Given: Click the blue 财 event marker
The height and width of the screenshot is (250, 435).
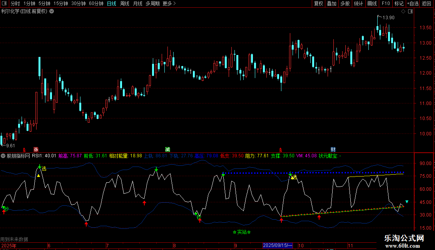Looking at the screenshot, I should coord(333,149).
